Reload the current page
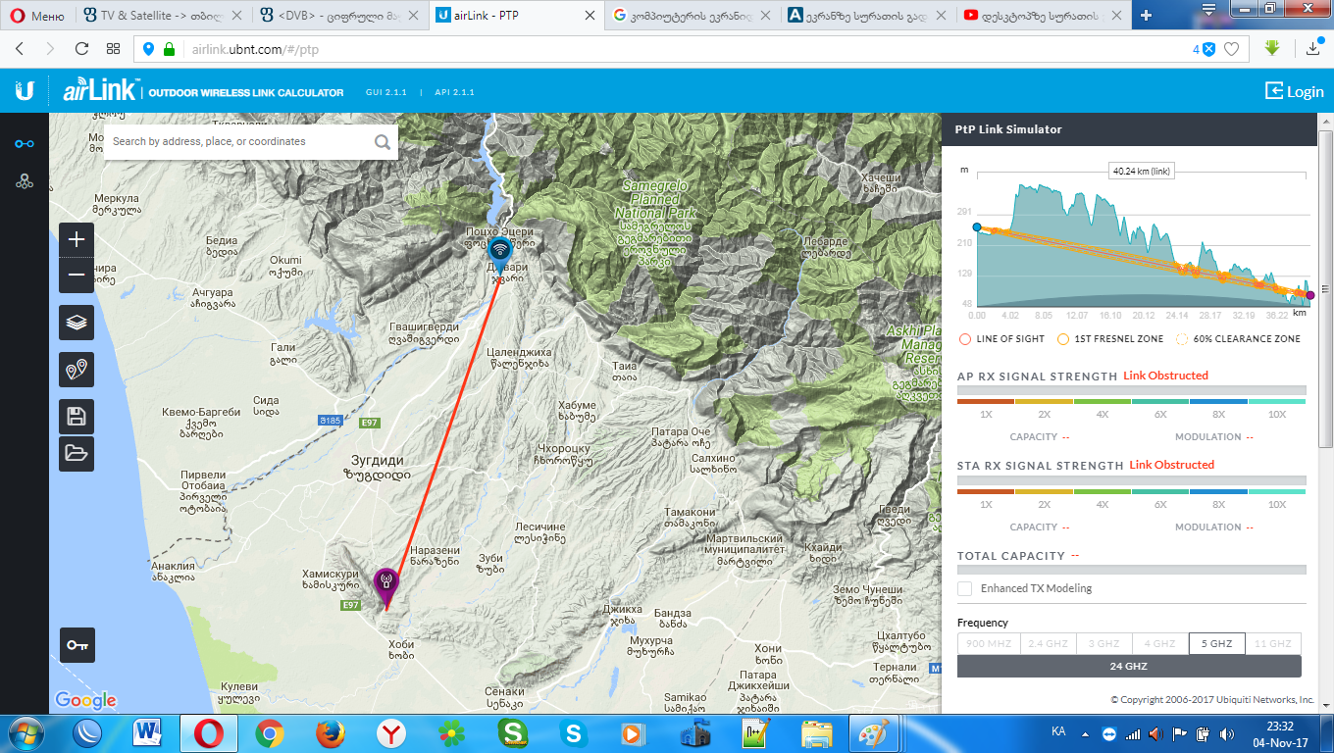The width and height of the screenshot is (1334, 753). (82, 49)
